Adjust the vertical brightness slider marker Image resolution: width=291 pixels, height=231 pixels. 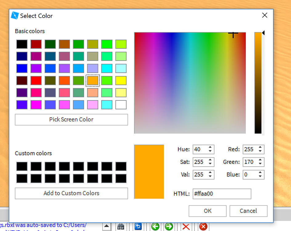point(263,33)
